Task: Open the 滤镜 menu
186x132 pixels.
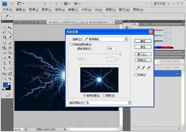Action: [72, 10]
